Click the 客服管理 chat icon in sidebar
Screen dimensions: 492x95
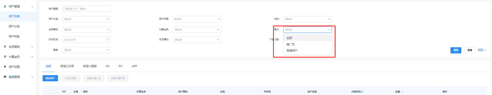[5, 77]
